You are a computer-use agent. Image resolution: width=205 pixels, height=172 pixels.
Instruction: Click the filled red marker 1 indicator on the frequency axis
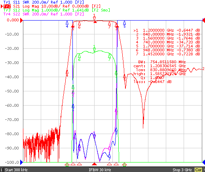[x=94, y=164]
